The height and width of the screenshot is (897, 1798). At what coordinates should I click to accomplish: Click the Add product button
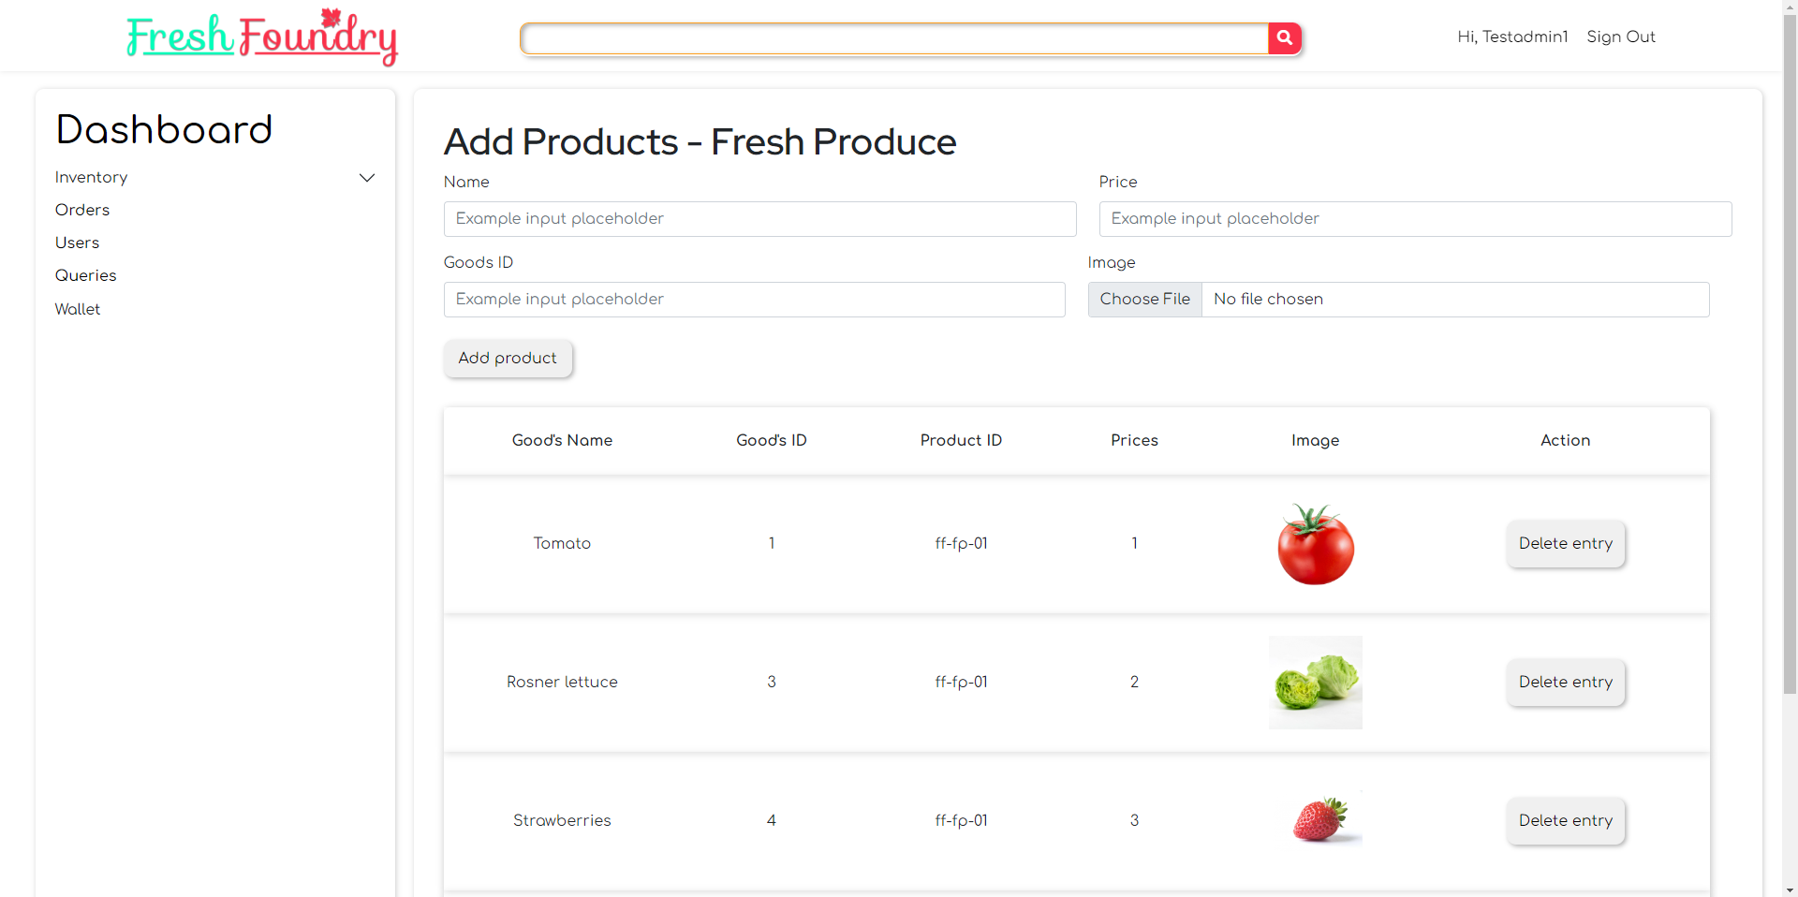tap(508, 359)
